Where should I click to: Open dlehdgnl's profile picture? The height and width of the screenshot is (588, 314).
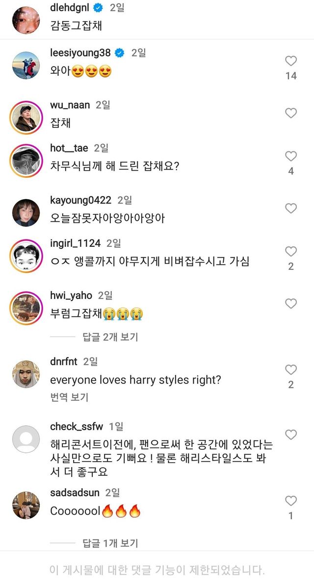(x=26, y=20)
